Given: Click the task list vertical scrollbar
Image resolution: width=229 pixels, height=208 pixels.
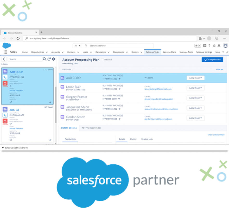Looking at the screenshot, I should [56, 105].
